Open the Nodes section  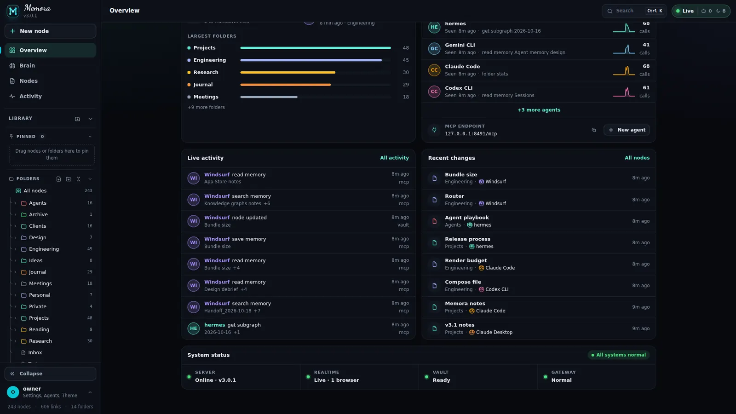tap(51, 81)
